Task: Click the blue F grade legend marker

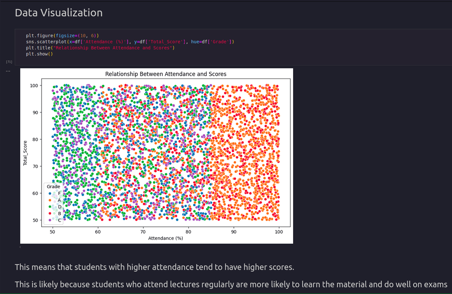Action: click(x=50, y=194)
